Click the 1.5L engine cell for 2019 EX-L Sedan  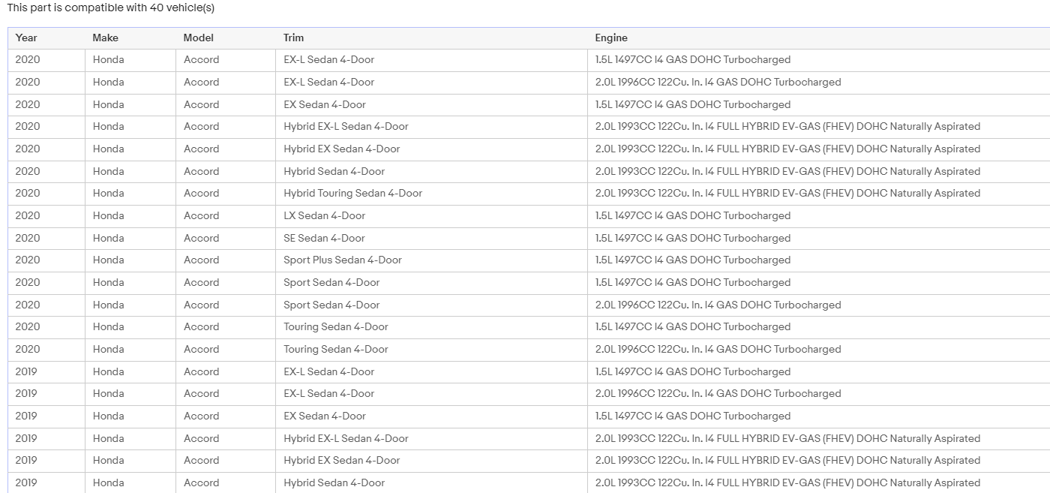[819, 372]
